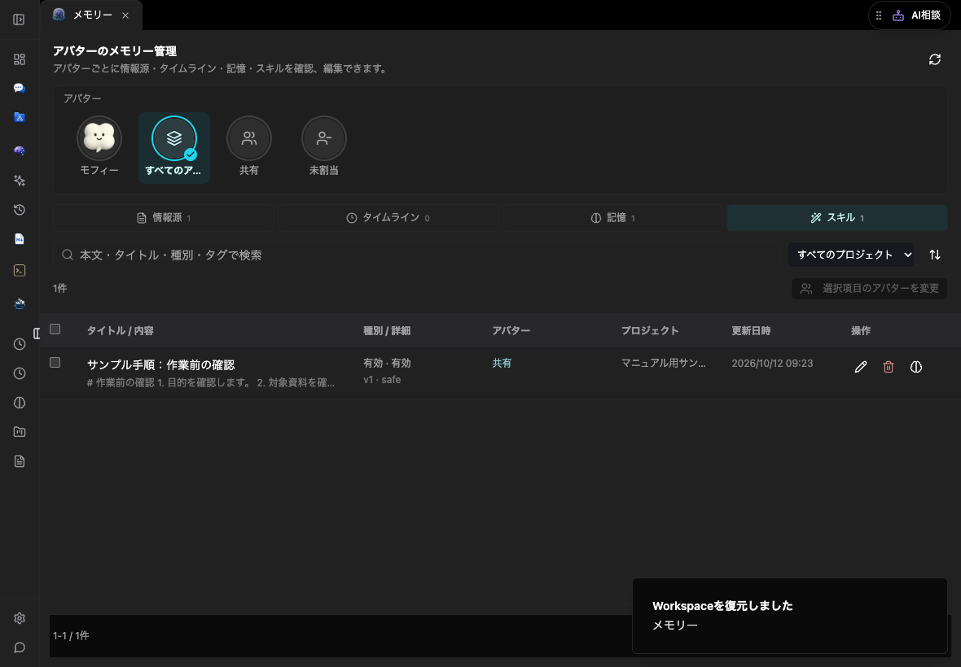Switch to the スキル tab
Screen dimensions: 961x667
[837, 218]
